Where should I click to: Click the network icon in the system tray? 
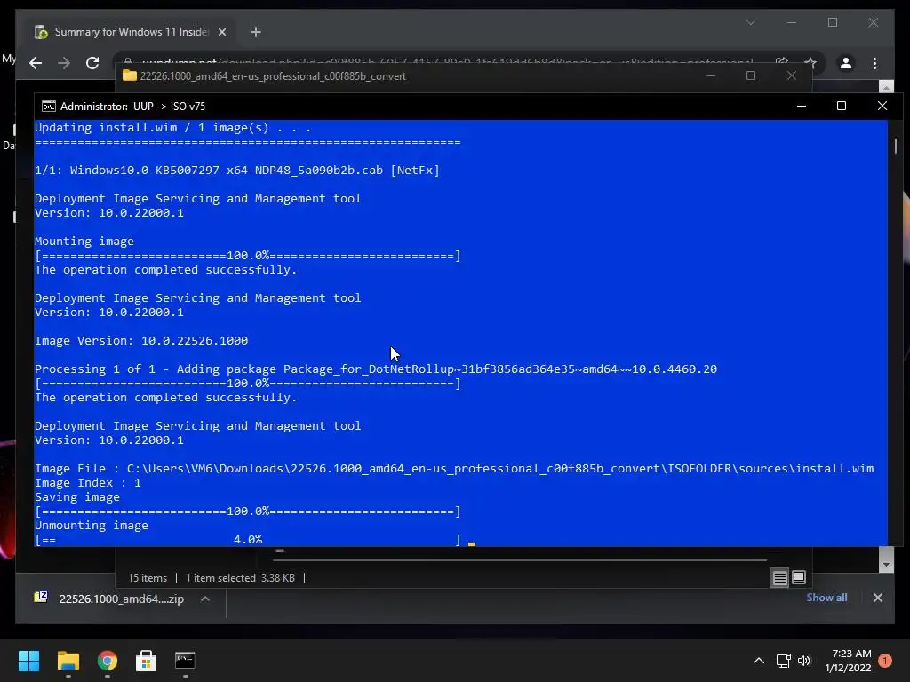click(784, 661)
